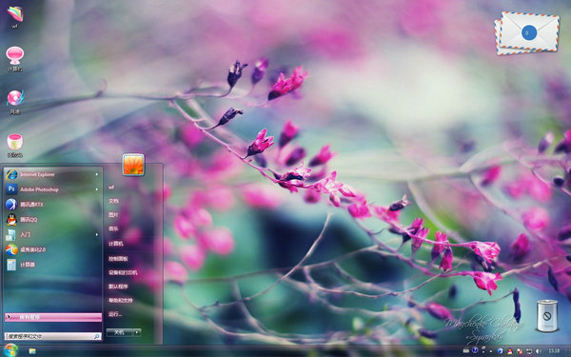Viewport: 571px width, 357px height.
Task: Click the recycle bin desktop icon
Action: point(547,315)
